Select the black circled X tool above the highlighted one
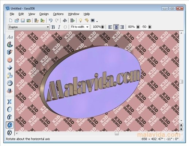Image resolution: width=189 pixels, height=146 pixels. click(10, 117)
